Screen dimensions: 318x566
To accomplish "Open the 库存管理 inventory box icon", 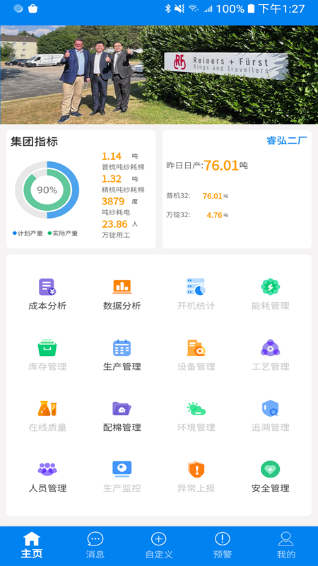I will [x=47, y=348].
